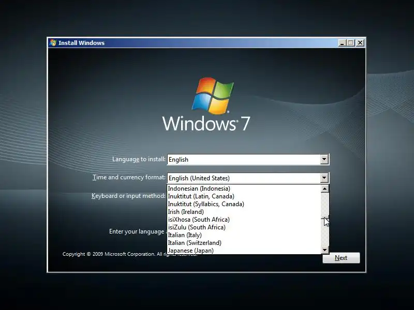Viewport: 414px width, 310px height.
Task: Select Indonesian (Indonesia) from the list
Action: point(244,189)
